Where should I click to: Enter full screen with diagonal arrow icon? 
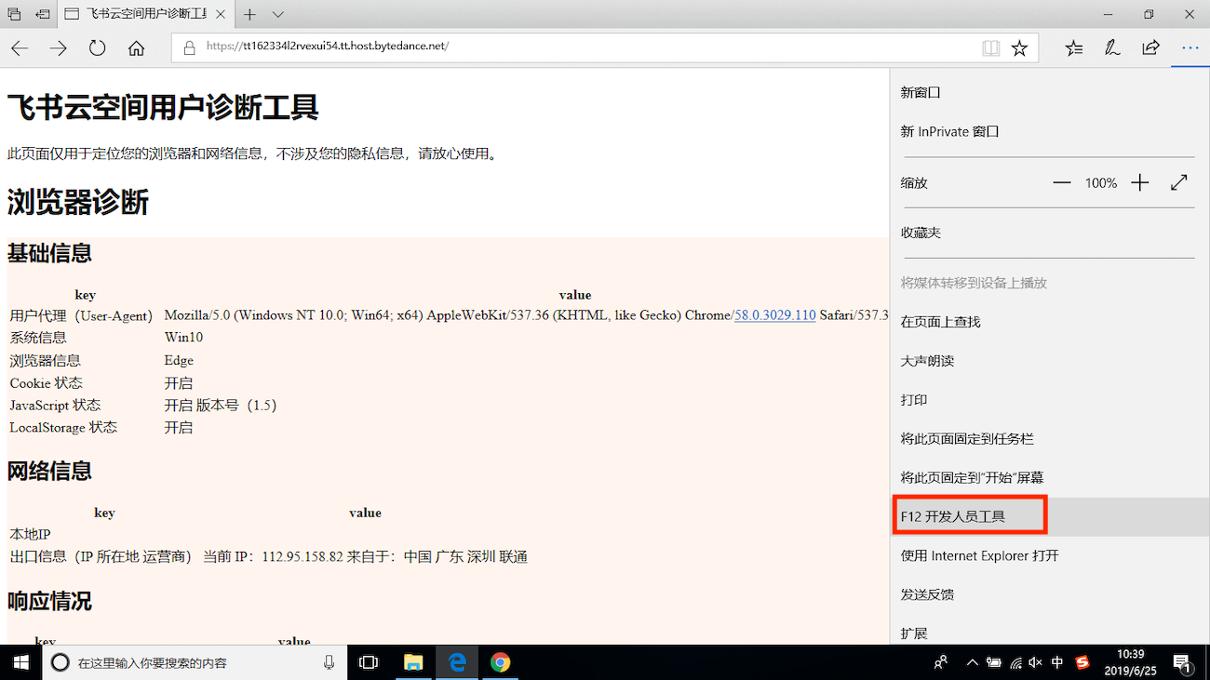coord(1179,183)
